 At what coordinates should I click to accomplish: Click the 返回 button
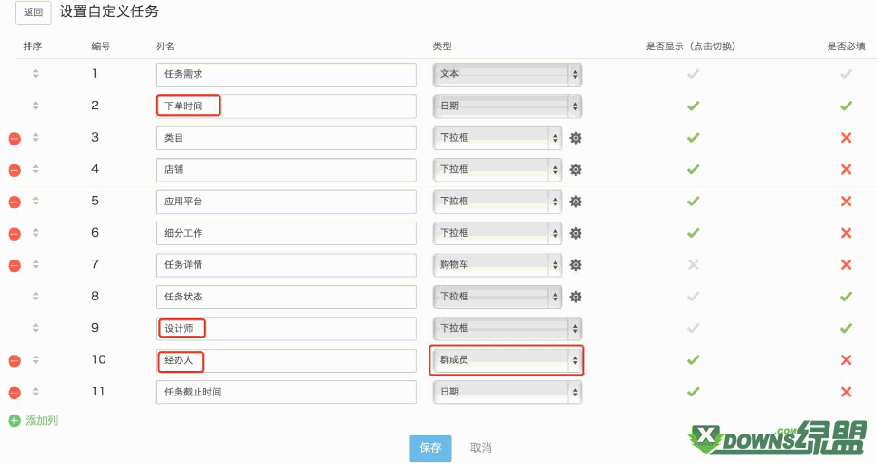pyautogui.click(x=33, y=12)
